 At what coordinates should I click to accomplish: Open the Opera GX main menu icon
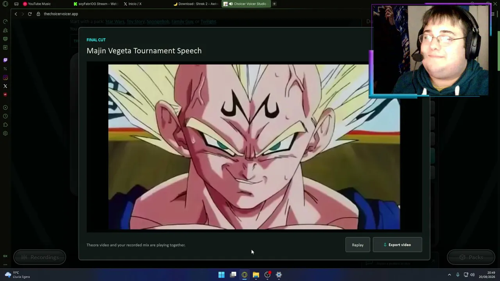pyautogui.click(x=5, y=4)
